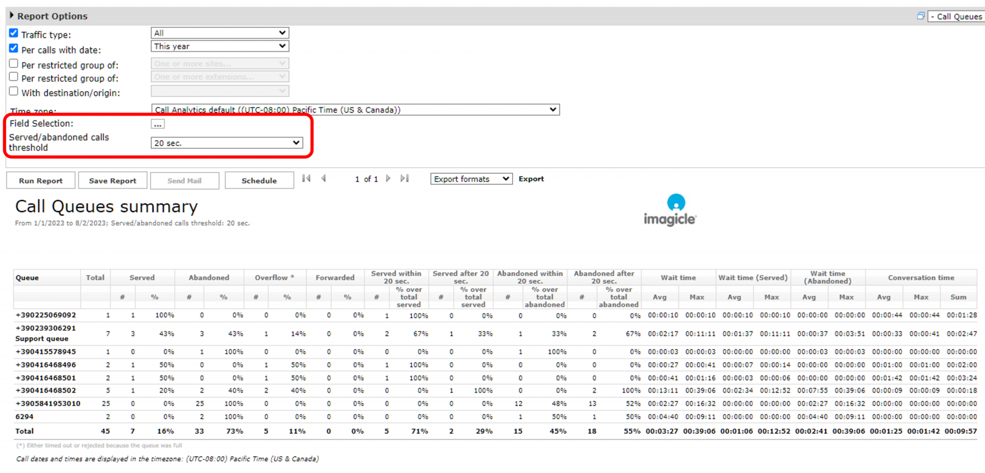Open the Traffic type 'All' dropdown

[x=220, y=33]
